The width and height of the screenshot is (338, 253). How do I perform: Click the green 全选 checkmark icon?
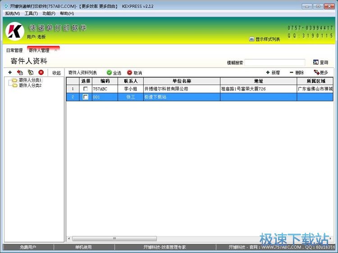pyautogui.click(x=110, y=72)
